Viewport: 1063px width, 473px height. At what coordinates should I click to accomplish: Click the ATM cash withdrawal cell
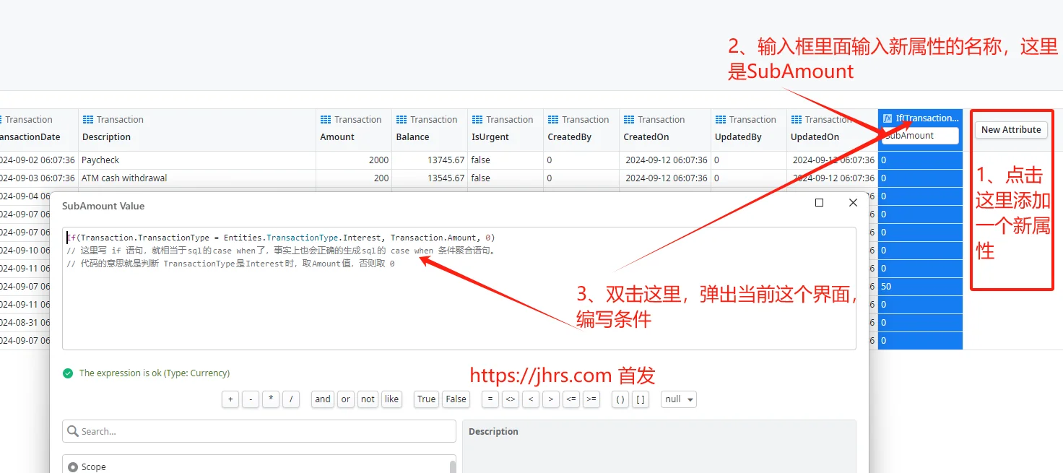tap(197, 178)
